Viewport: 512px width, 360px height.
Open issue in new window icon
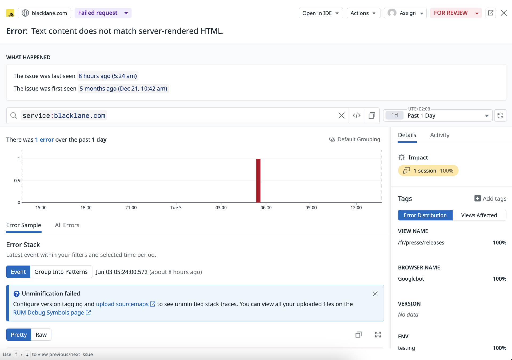point(490,13)
